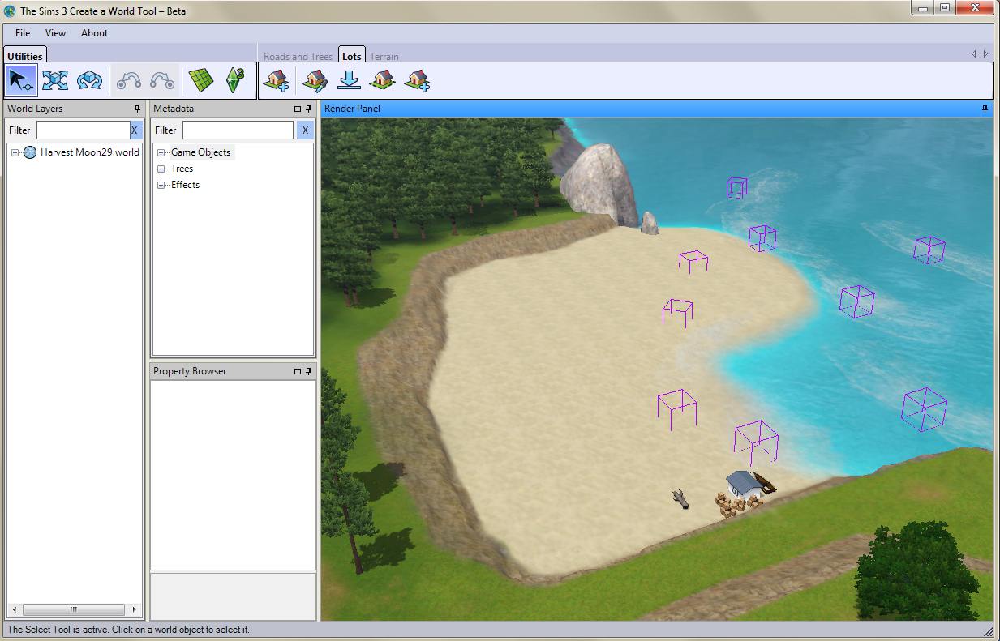Pin the Property Browser panel
Screen dimensions: 1000x641
(308, 371)
